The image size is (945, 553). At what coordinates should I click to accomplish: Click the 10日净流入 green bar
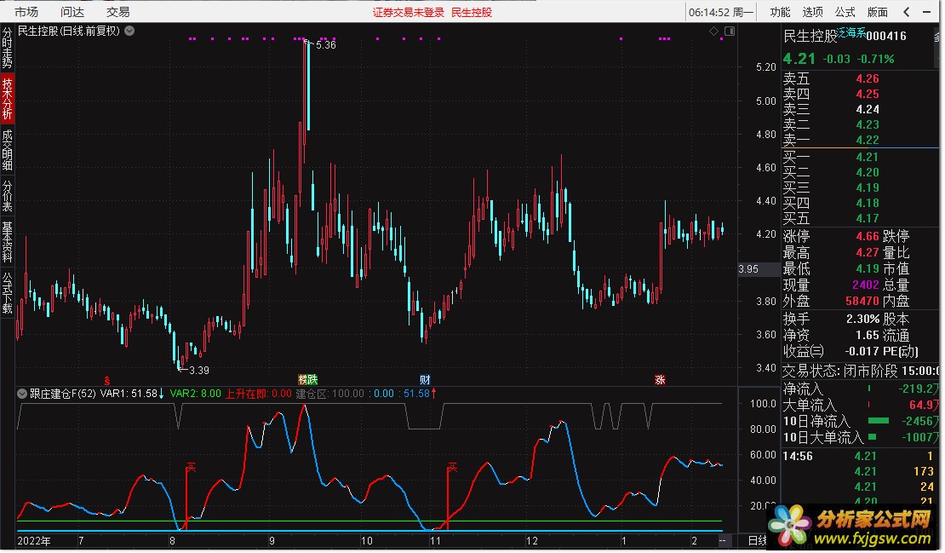tap(879, 421)
